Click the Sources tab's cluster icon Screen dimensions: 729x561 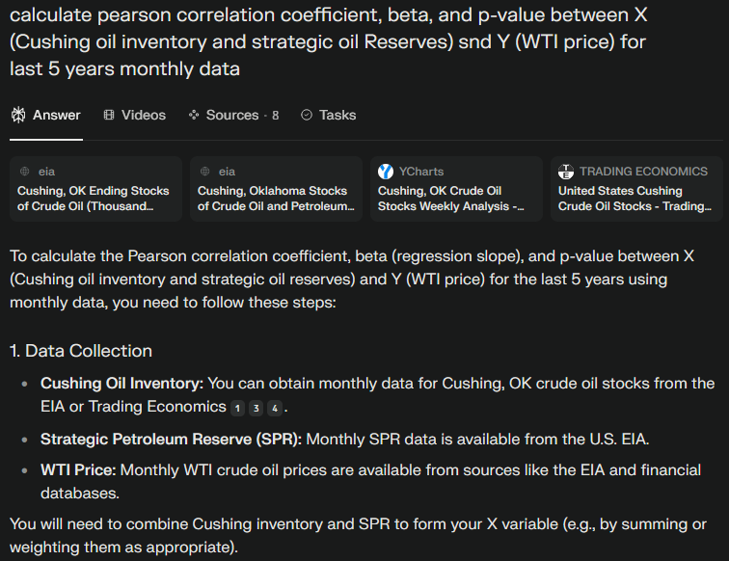[194, 115]
